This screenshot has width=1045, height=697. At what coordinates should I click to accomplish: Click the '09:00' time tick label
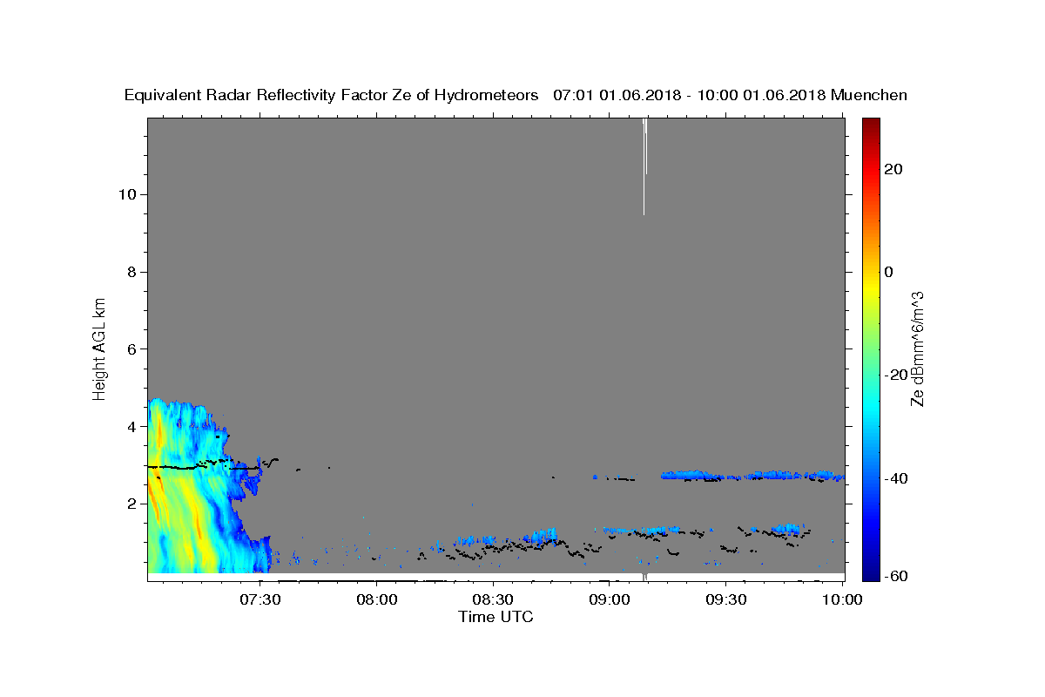[610, 599]
